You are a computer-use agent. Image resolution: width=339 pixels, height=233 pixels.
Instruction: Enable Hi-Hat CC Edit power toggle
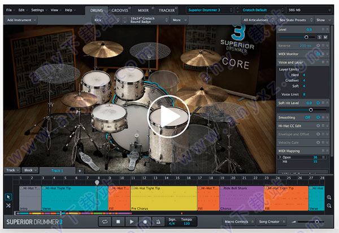318,126
